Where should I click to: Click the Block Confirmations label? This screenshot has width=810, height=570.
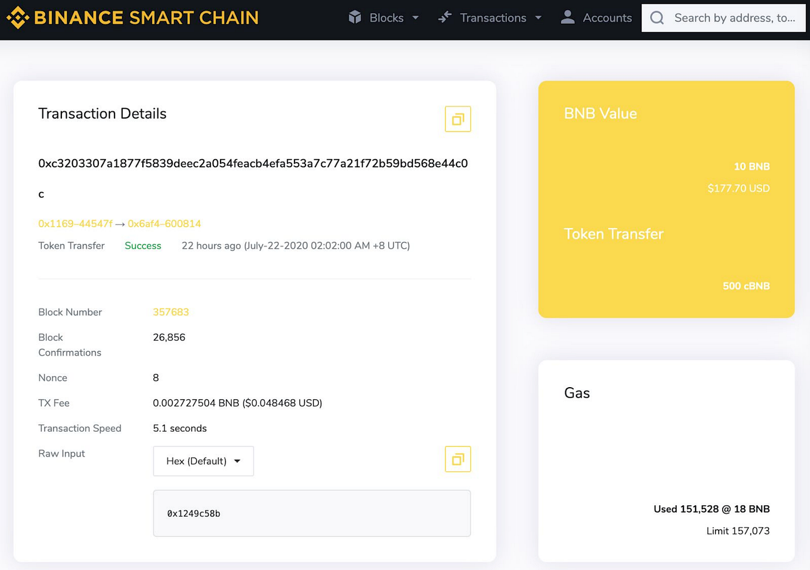point(69,345)
